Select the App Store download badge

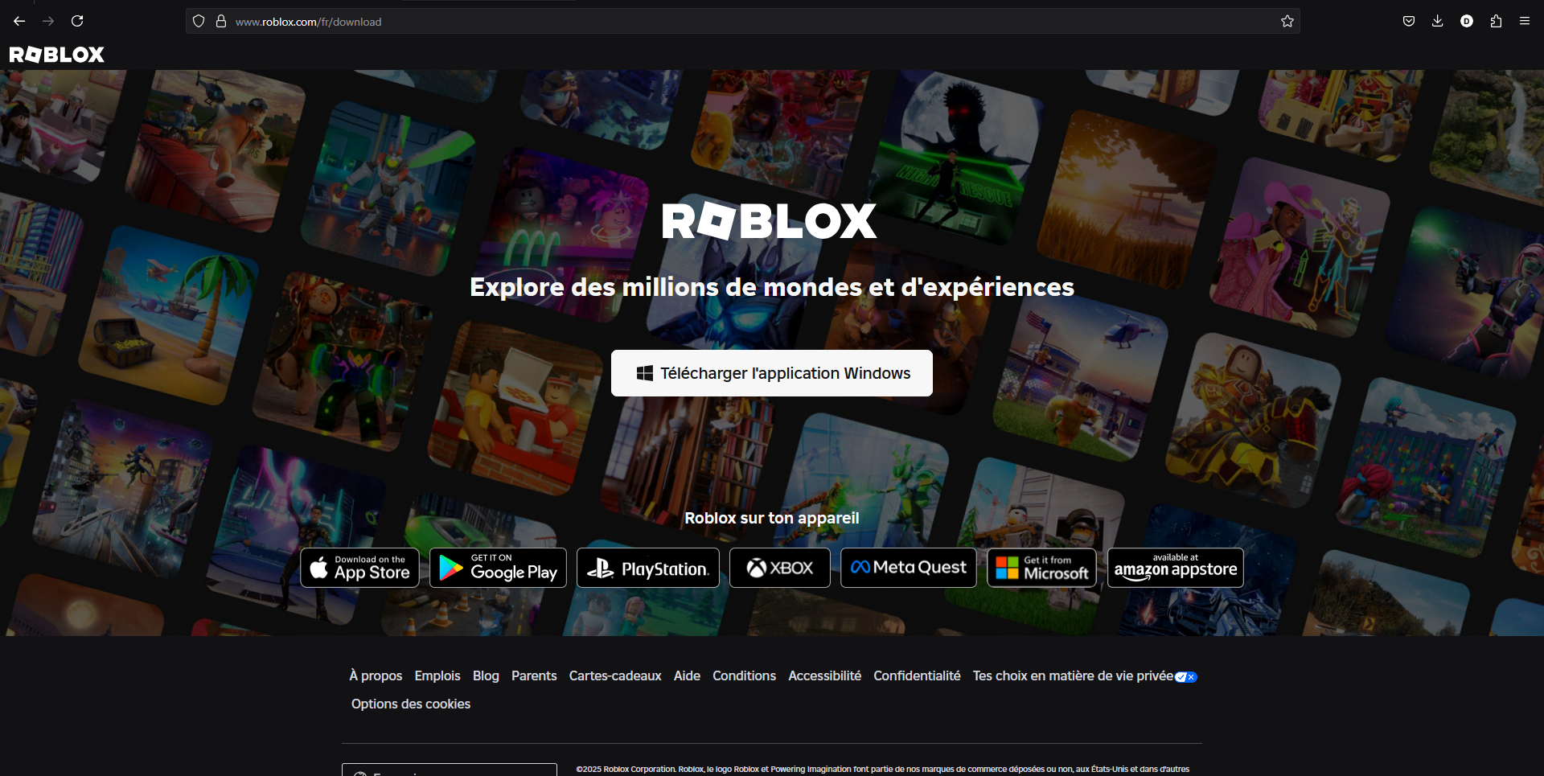[359, 567]
